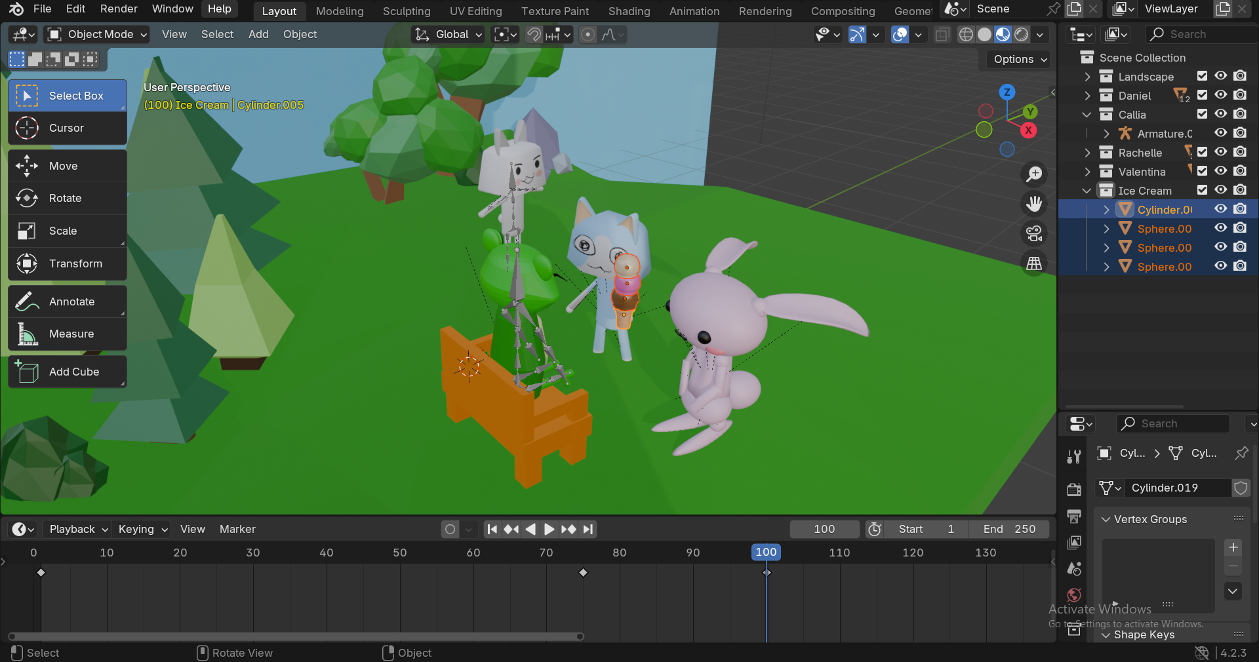Screen dimensions: 1259x662
Task: Toggle camera view in viewport
Action: [1034, 233]
